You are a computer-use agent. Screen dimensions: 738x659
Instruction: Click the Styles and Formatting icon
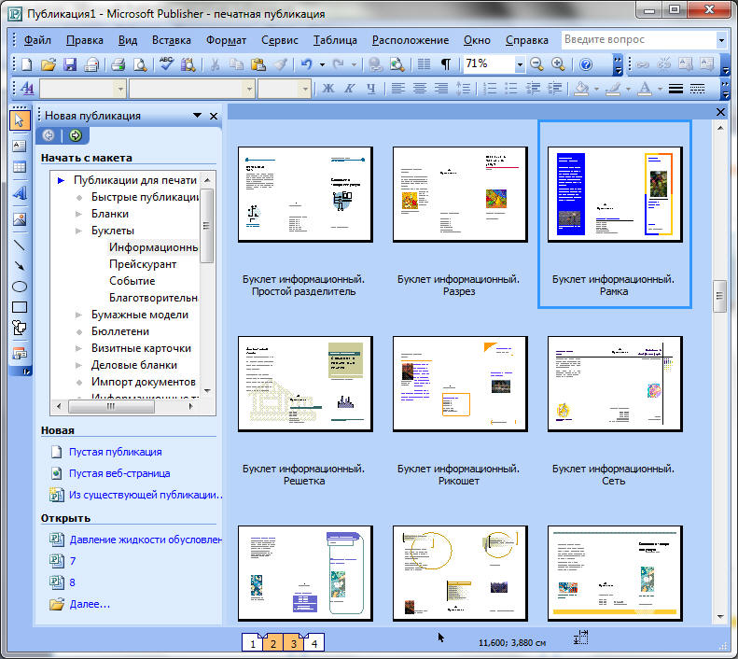pyautogui.click(x=27, y=88)
